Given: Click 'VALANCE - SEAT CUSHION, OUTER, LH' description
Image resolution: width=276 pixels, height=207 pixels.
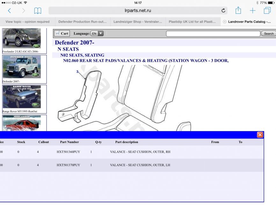Looking at the screenshot, I should click(140, 165).
